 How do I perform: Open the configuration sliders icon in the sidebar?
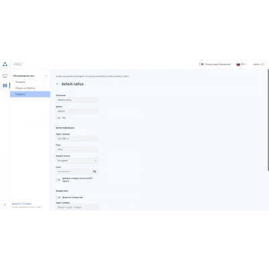point(5,85)
